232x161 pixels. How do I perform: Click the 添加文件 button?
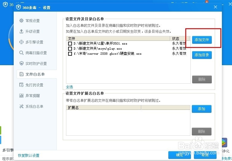(x=202, y=40)
